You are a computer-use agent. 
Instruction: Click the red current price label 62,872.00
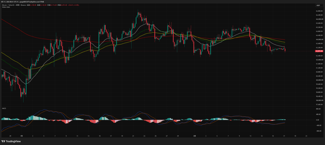[x=319, y=51]
